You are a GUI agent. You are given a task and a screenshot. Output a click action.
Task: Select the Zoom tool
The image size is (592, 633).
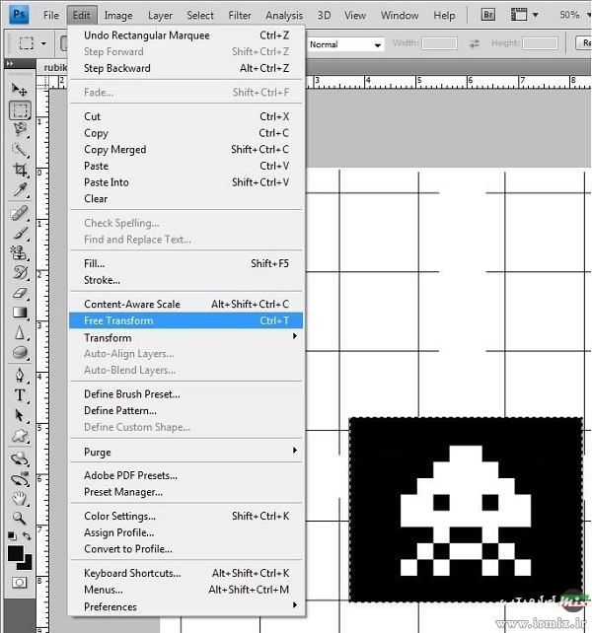[x=20, y=518]
